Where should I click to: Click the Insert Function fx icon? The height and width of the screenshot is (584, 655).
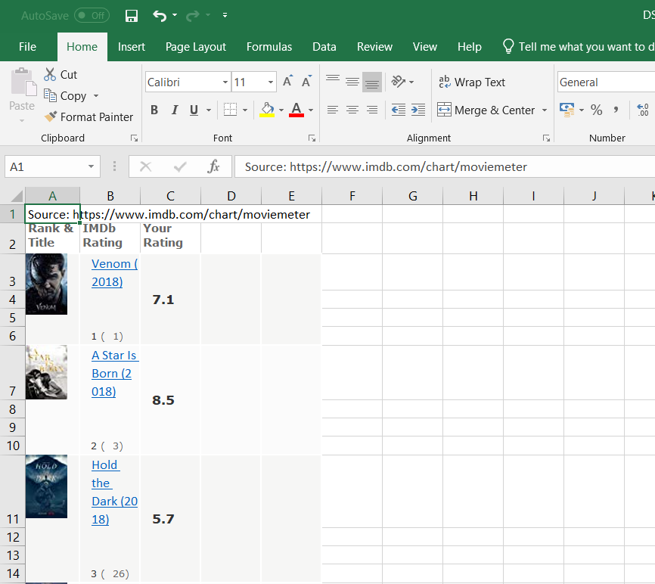click(x=214, y=166)
